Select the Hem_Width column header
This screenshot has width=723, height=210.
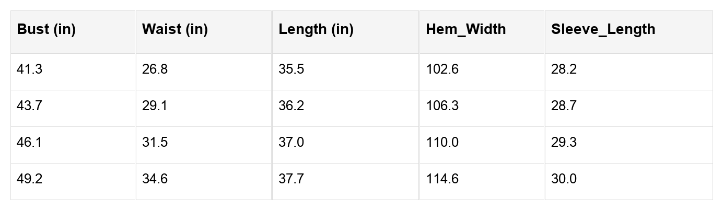[466, 30]
